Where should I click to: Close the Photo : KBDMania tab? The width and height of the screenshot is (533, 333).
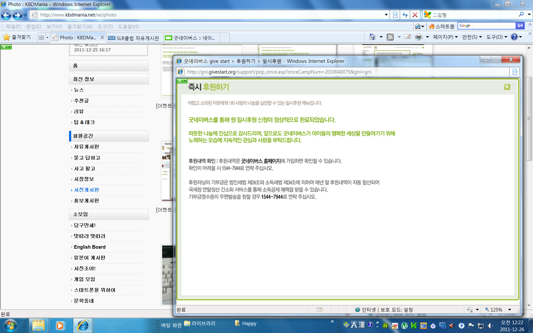point(102,37)
